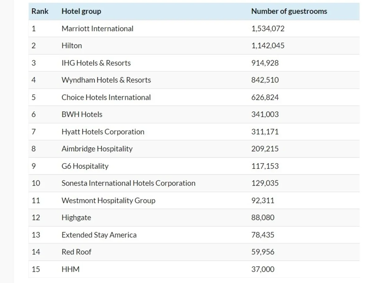
Task: Click the Number of guestrooms header
Action: [289, 11]
